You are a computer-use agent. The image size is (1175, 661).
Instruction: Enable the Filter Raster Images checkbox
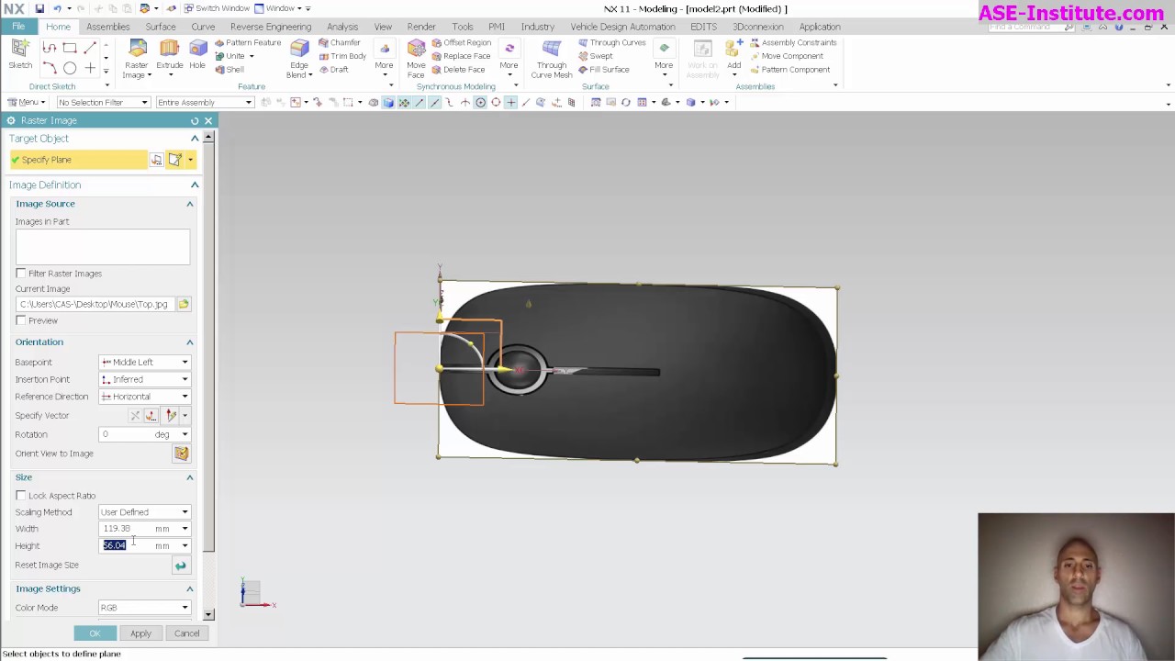tap(21, 274)
